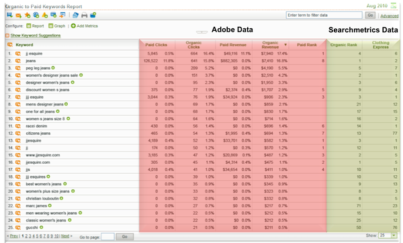The image size is (403, 243).
Task: Go to page 10 in pagination
Action: coord(56,236)
